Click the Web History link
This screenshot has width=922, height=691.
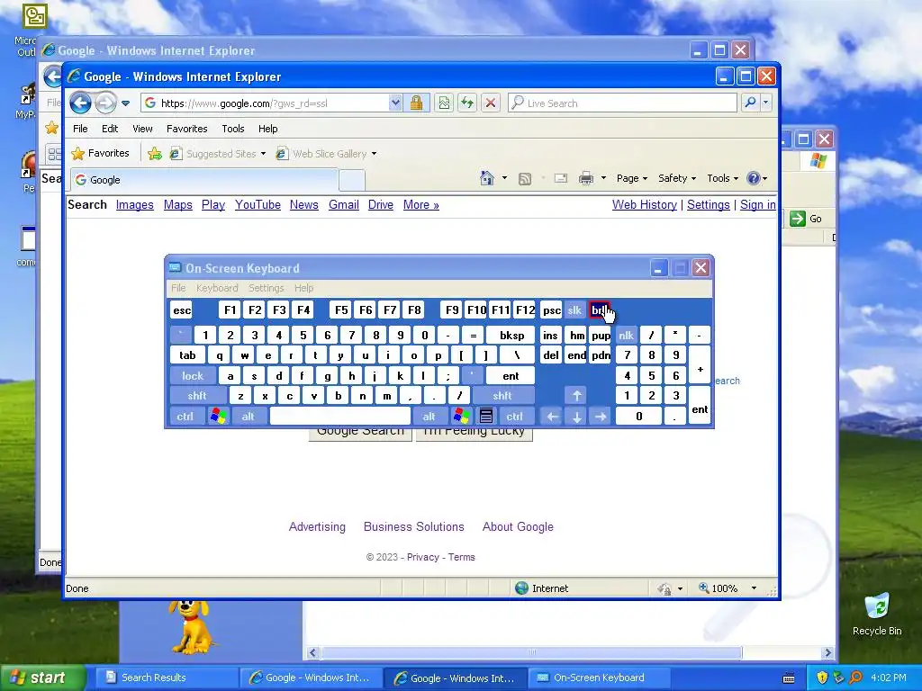tap(645, 204)
